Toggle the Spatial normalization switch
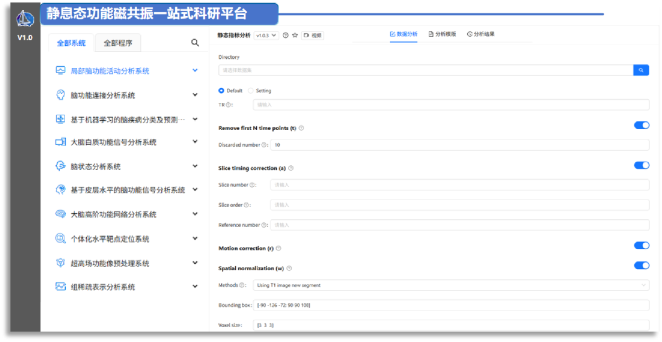Image resolution: width=662 pixels, height=342 pixels. 642,266
